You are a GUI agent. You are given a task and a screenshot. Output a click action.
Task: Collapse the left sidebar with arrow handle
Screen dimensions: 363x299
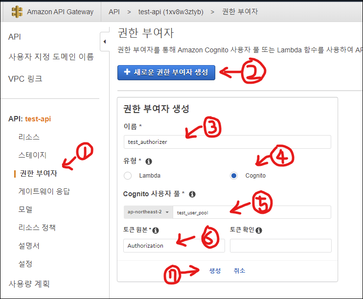pyautogui.click(x=105, y=42)
